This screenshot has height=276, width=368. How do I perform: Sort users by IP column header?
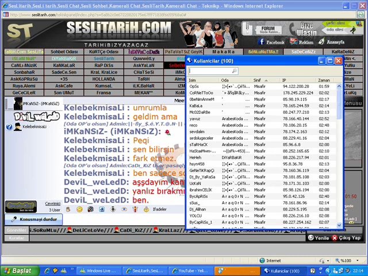[298, 80]
